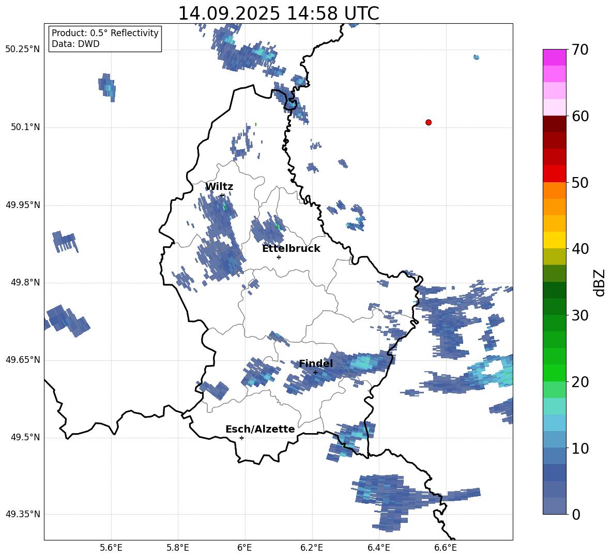
Task: Click the 49.65°N latitude label
Action: (x=23, y=360)
